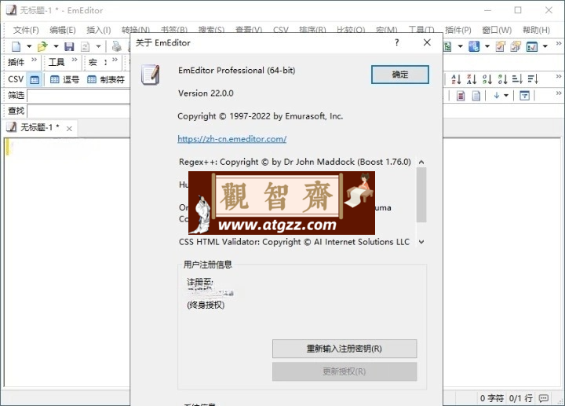Switch to tab-separated mode (制表符)

click(106, 79)
